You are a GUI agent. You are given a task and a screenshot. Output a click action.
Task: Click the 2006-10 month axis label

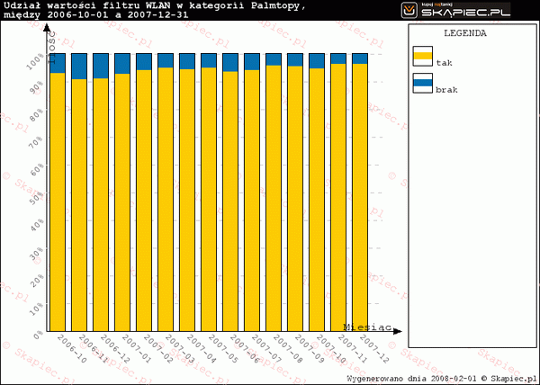tap(72, 349)
